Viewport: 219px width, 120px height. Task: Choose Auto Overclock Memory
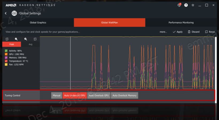124,95
